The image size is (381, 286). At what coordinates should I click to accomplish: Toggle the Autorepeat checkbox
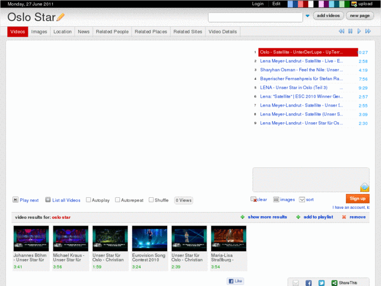click(117, 200)
